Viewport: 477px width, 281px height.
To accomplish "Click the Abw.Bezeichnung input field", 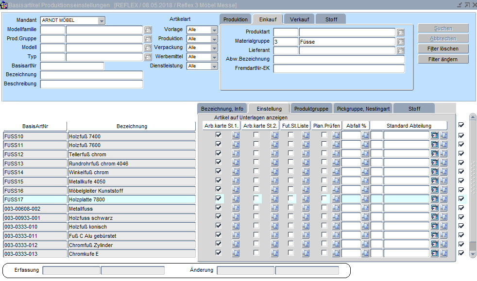I will click(339, 60).
